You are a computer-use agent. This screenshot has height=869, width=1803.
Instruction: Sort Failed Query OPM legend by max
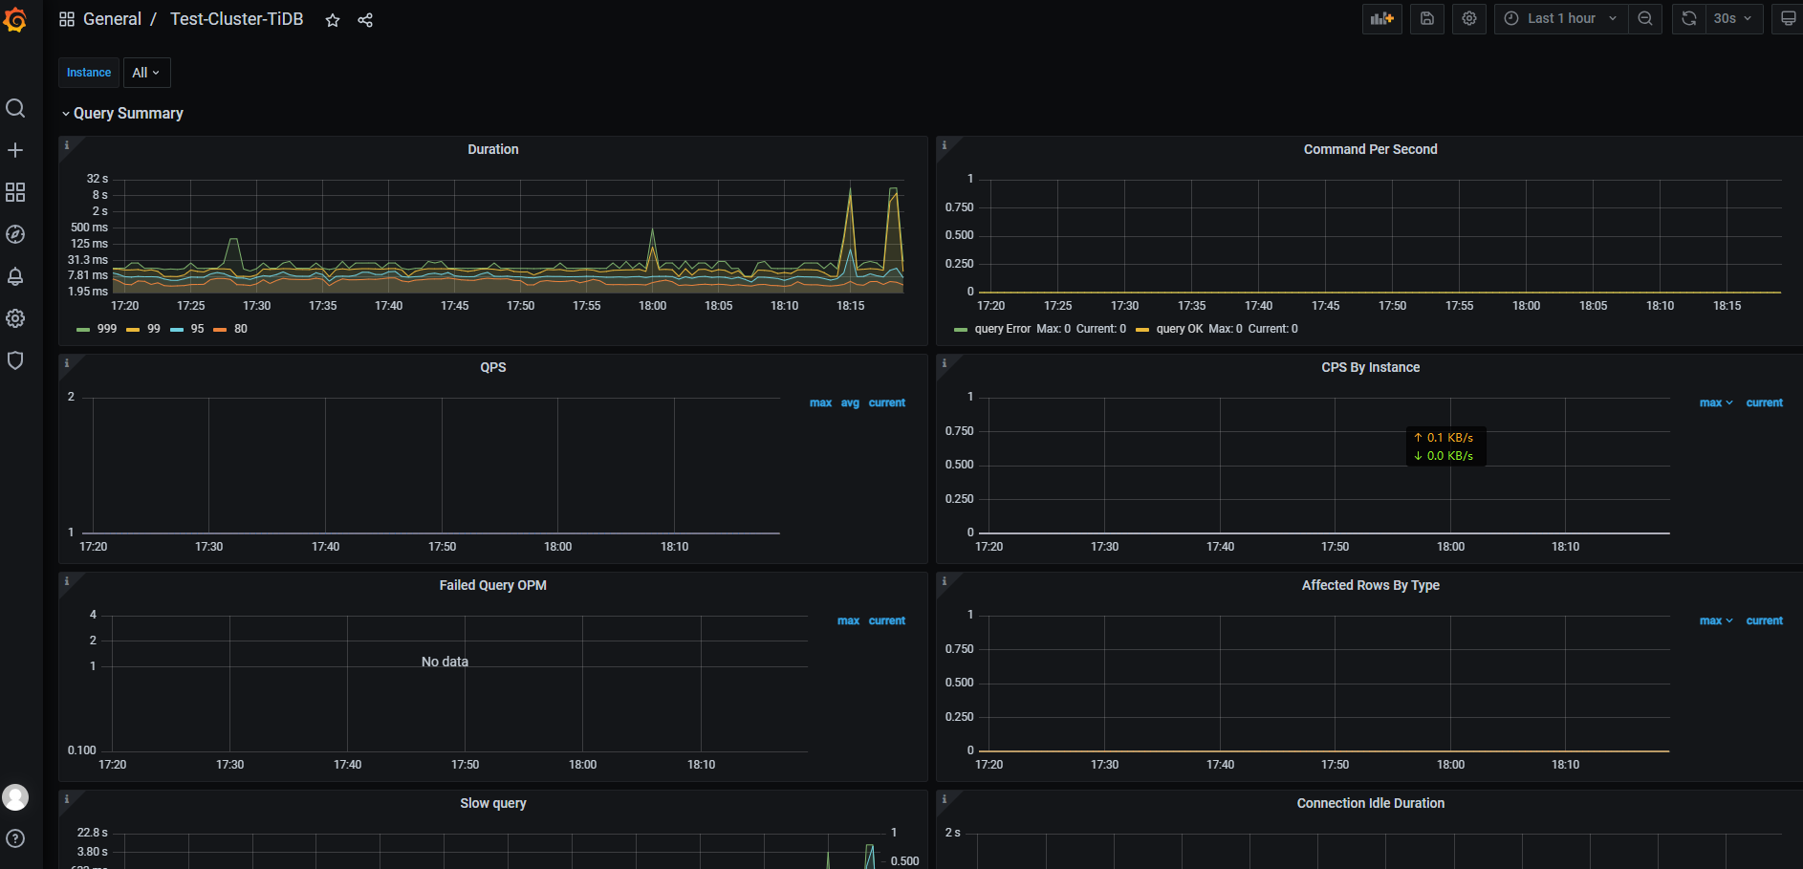click(x=848, y=621)
